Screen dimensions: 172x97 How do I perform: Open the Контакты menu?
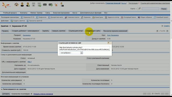pos(24,13)
